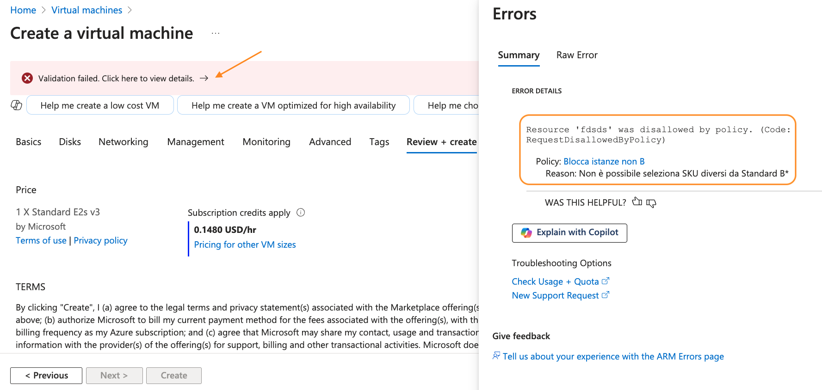Click the feedback person icon under Give feedback
Image resolution: width=822 pixels, height=390 pixels.
point(496,356)
